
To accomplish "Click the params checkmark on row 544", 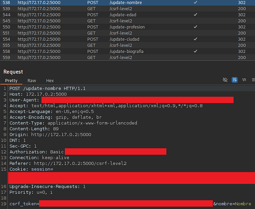I will click(x=196, y=15).
